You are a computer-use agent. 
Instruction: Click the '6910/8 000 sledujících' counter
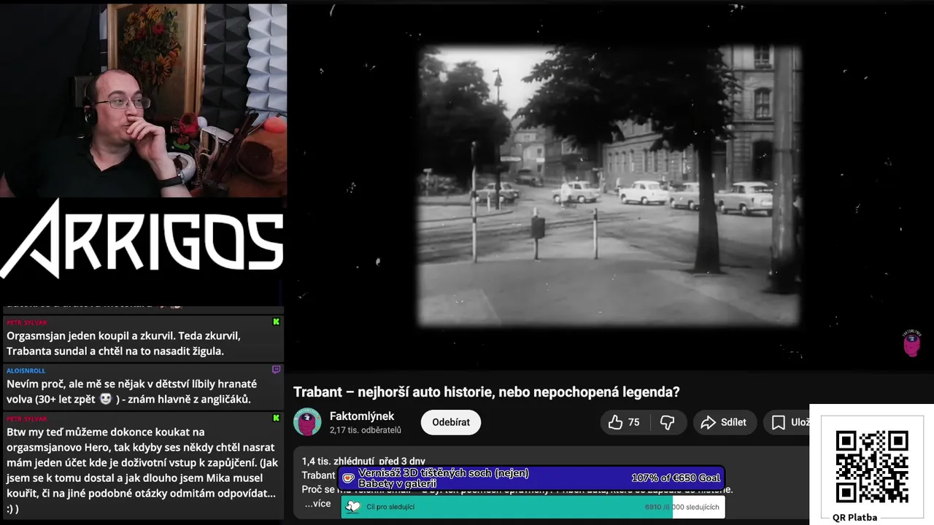pos(682,507)
